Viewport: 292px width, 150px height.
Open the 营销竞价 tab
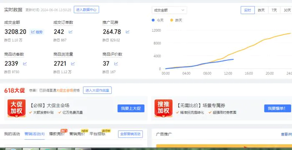point(77,134)
